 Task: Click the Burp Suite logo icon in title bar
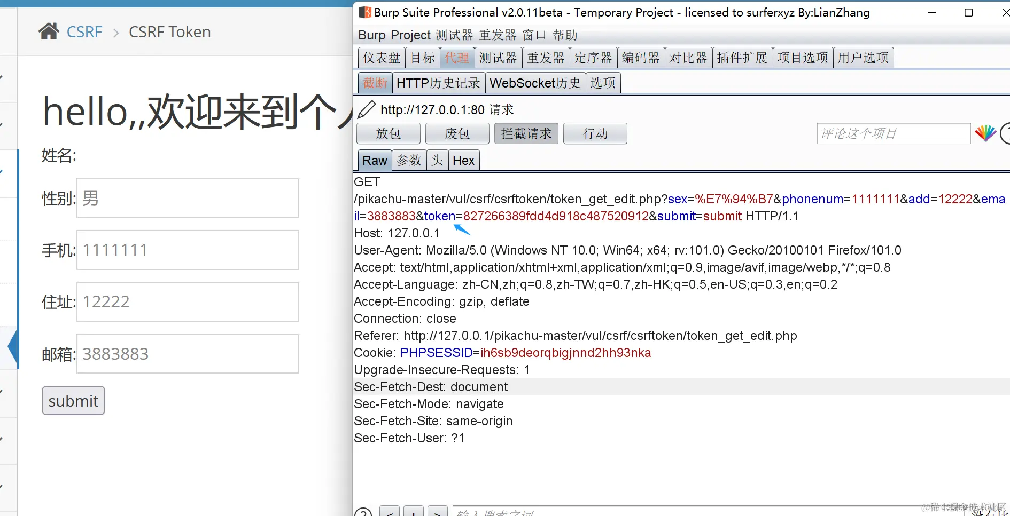(x=364, y=12)
